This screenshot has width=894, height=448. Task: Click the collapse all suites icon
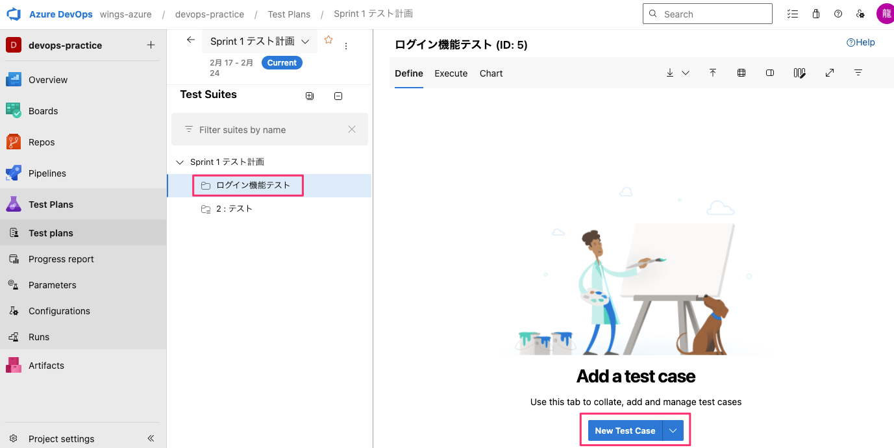(x=338, y=96)
